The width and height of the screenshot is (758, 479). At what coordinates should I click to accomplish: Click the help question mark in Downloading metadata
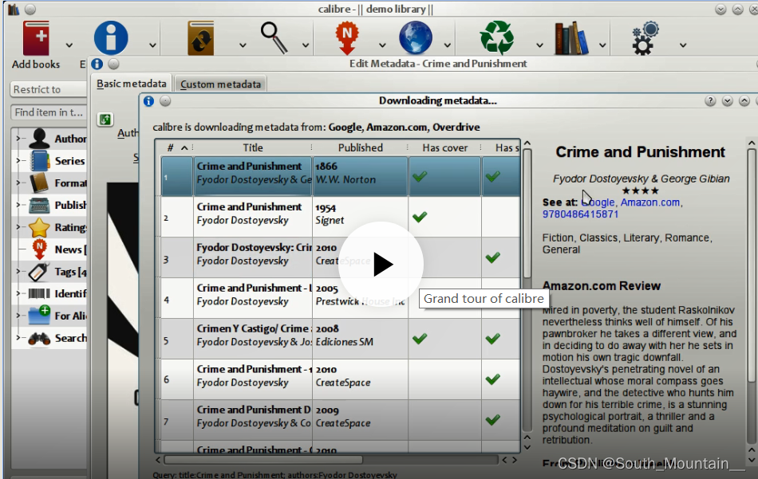point(709,101)
